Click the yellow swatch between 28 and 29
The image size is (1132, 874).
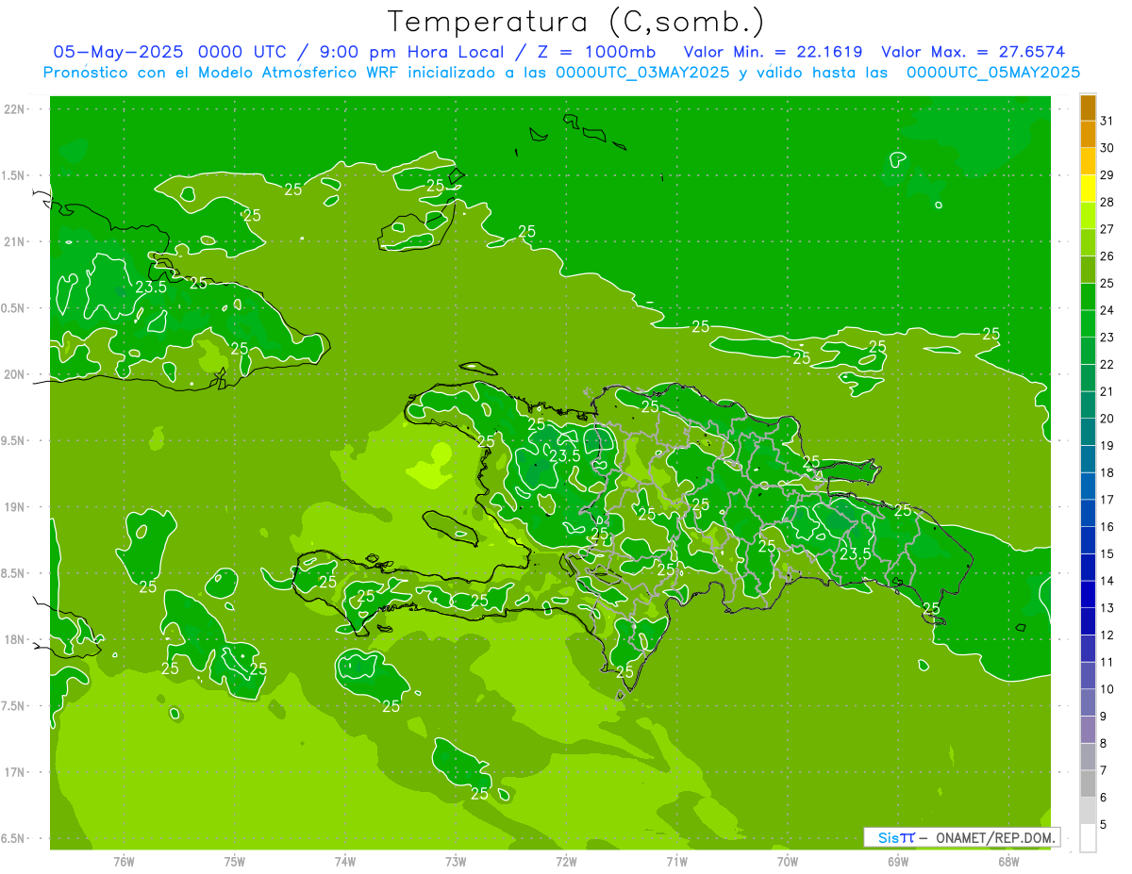pos(1088,189)
